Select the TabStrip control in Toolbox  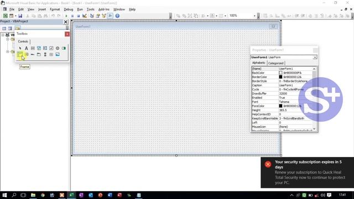click(x=33, y=54)
